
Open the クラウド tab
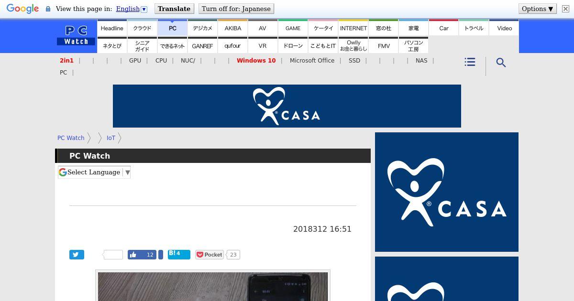(x=142, y=28)
